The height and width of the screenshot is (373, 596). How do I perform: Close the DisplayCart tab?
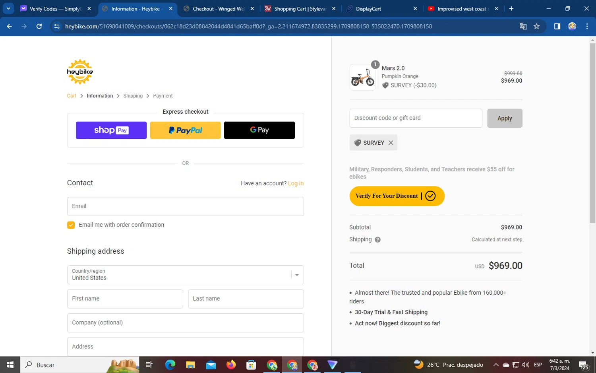415,8
